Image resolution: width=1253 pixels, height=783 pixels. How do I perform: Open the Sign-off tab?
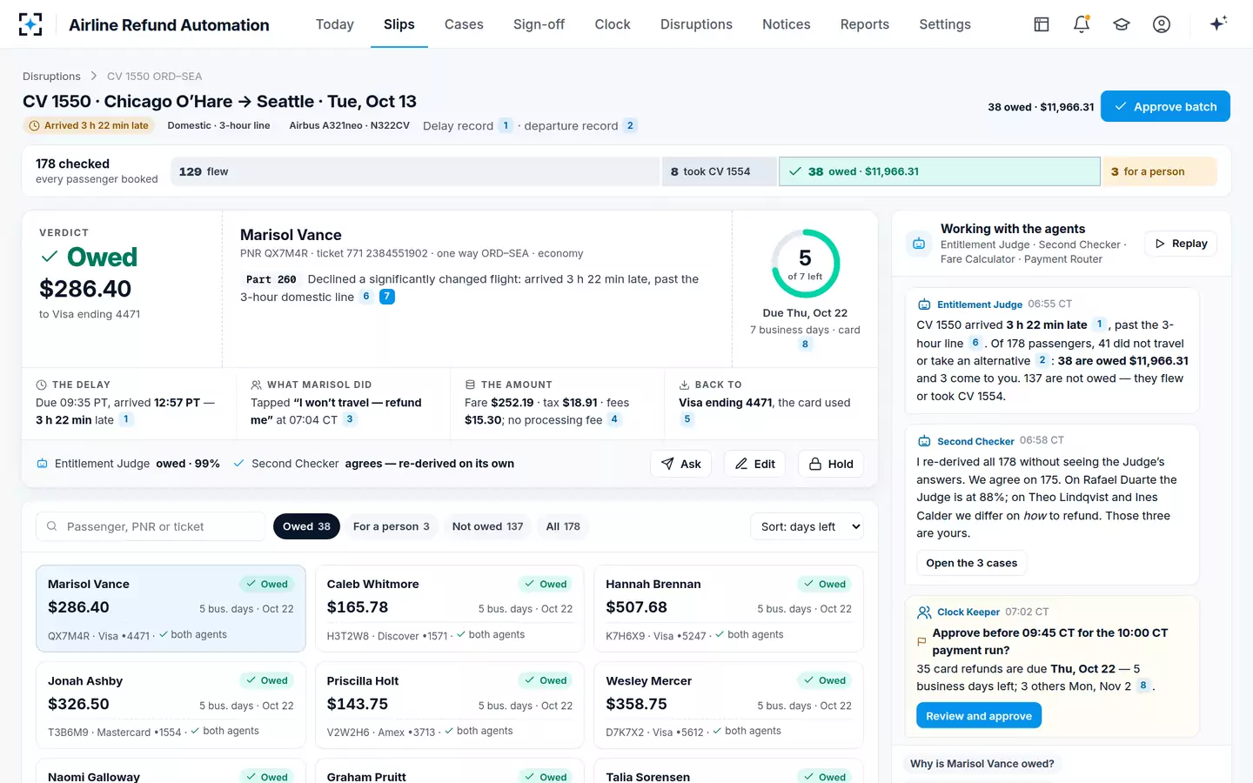[x=539, y=24]
